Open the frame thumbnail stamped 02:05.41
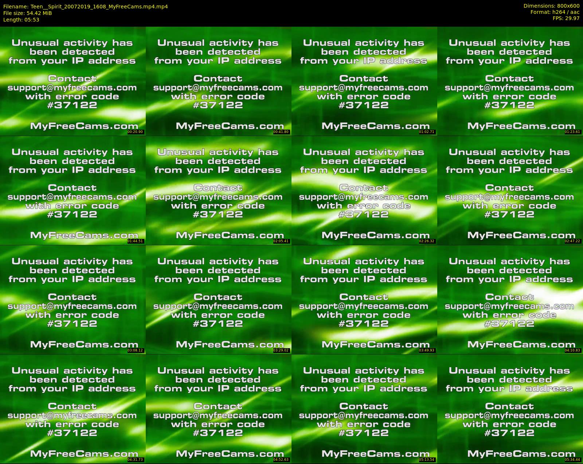583x464 pixels. click(x=218, y=190)
